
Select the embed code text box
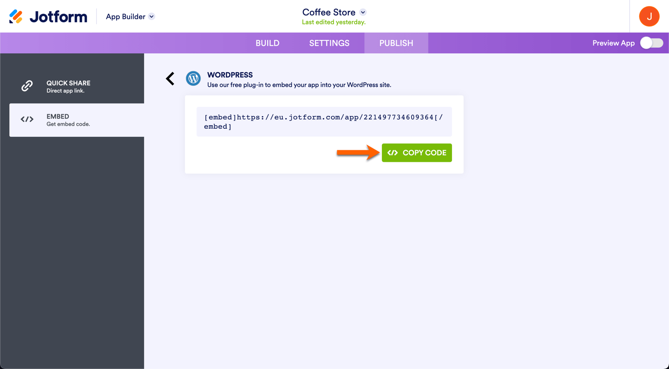coord(324,122)
